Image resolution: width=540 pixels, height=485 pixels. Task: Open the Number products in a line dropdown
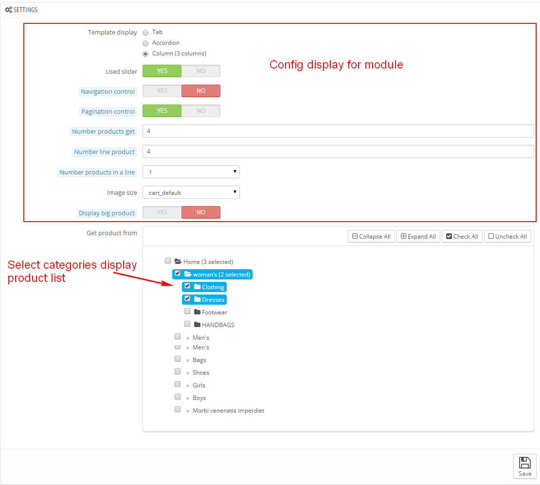tap(191, 172)
